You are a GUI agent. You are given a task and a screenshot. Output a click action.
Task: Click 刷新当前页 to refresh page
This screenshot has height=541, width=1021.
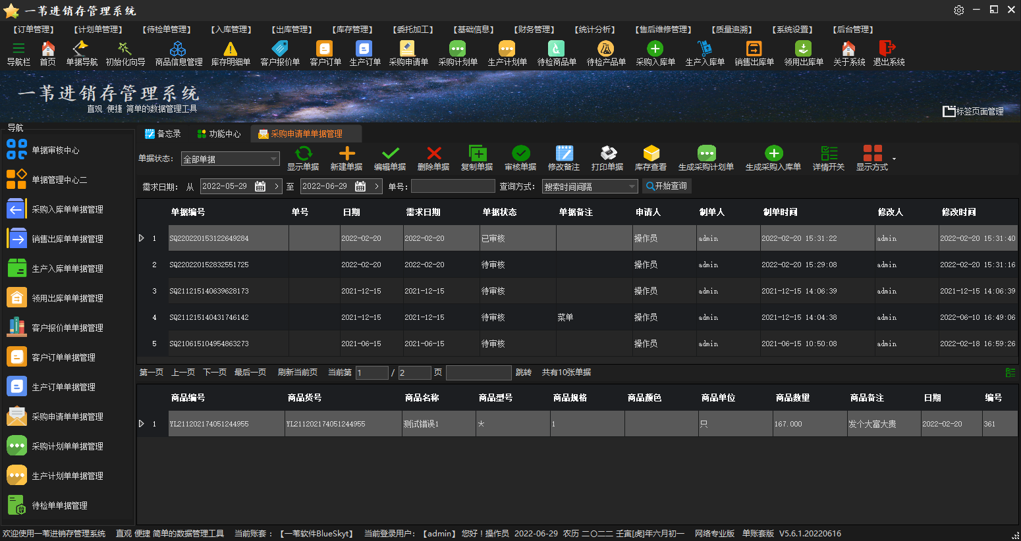click(298, 373)
